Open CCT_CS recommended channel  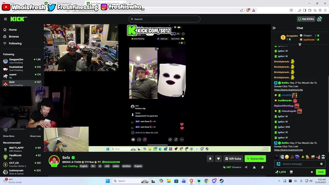[22, 164]
